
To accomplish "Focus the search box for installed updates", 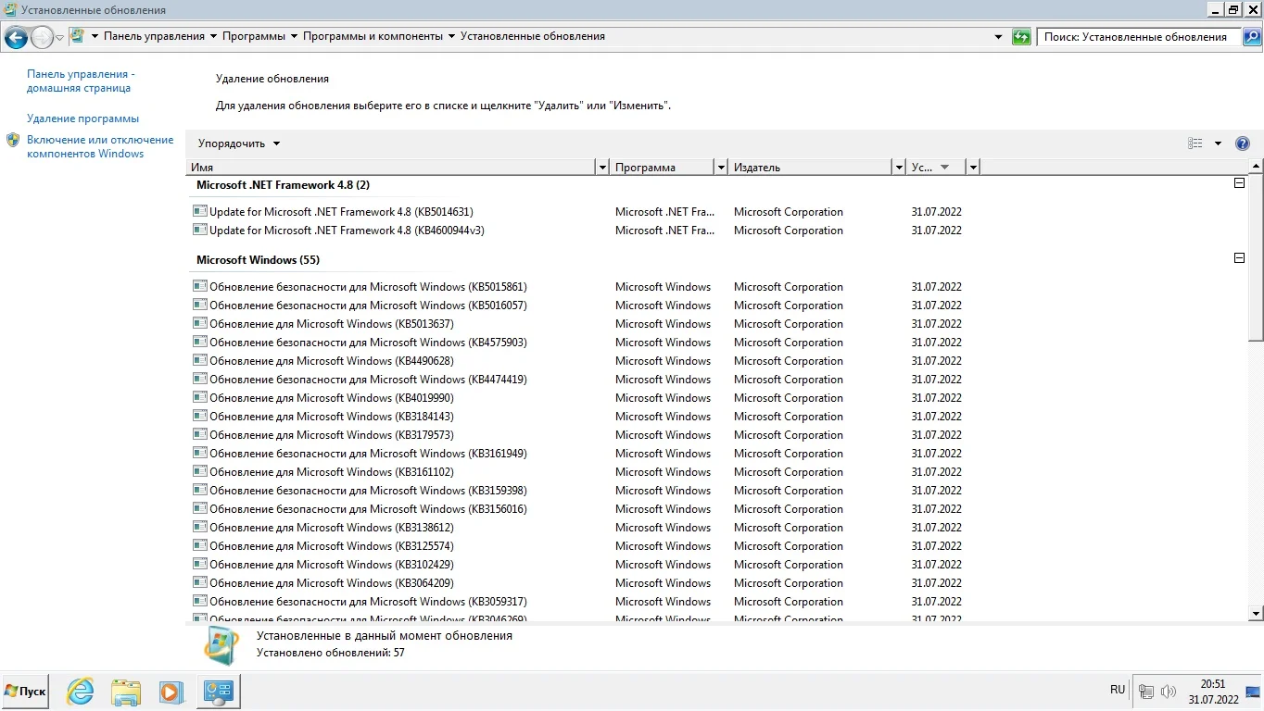I will pos(1138,37).
